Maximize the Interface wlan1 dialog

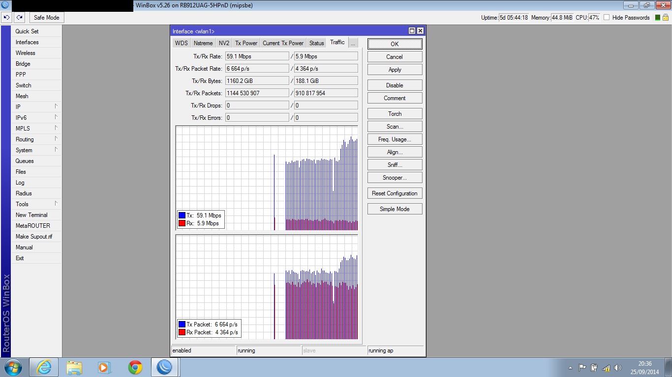point(412,31)
